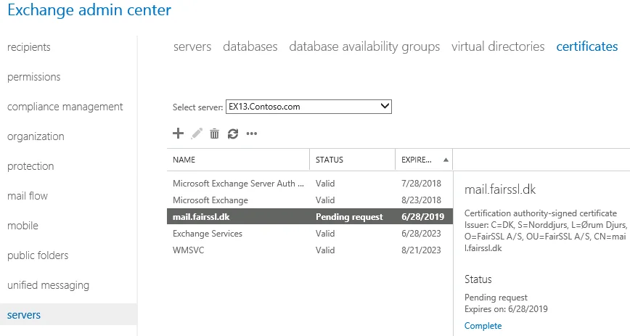
Task: Navigate to organization section
Action: click(x=36, y=136)
